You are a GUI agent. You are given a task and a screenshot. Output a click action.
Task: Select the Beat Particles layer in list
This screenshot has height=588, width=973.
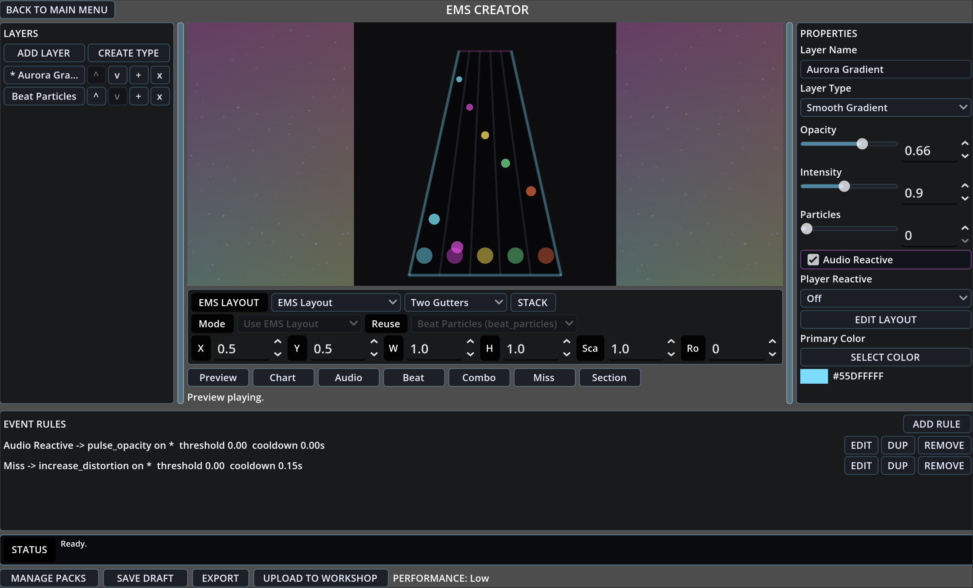(x=44, y=96)
